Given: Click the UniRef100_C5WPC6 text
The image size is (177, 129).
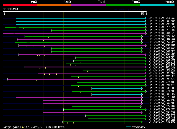Looking at the screenshot, I should [x=162, y=42].
